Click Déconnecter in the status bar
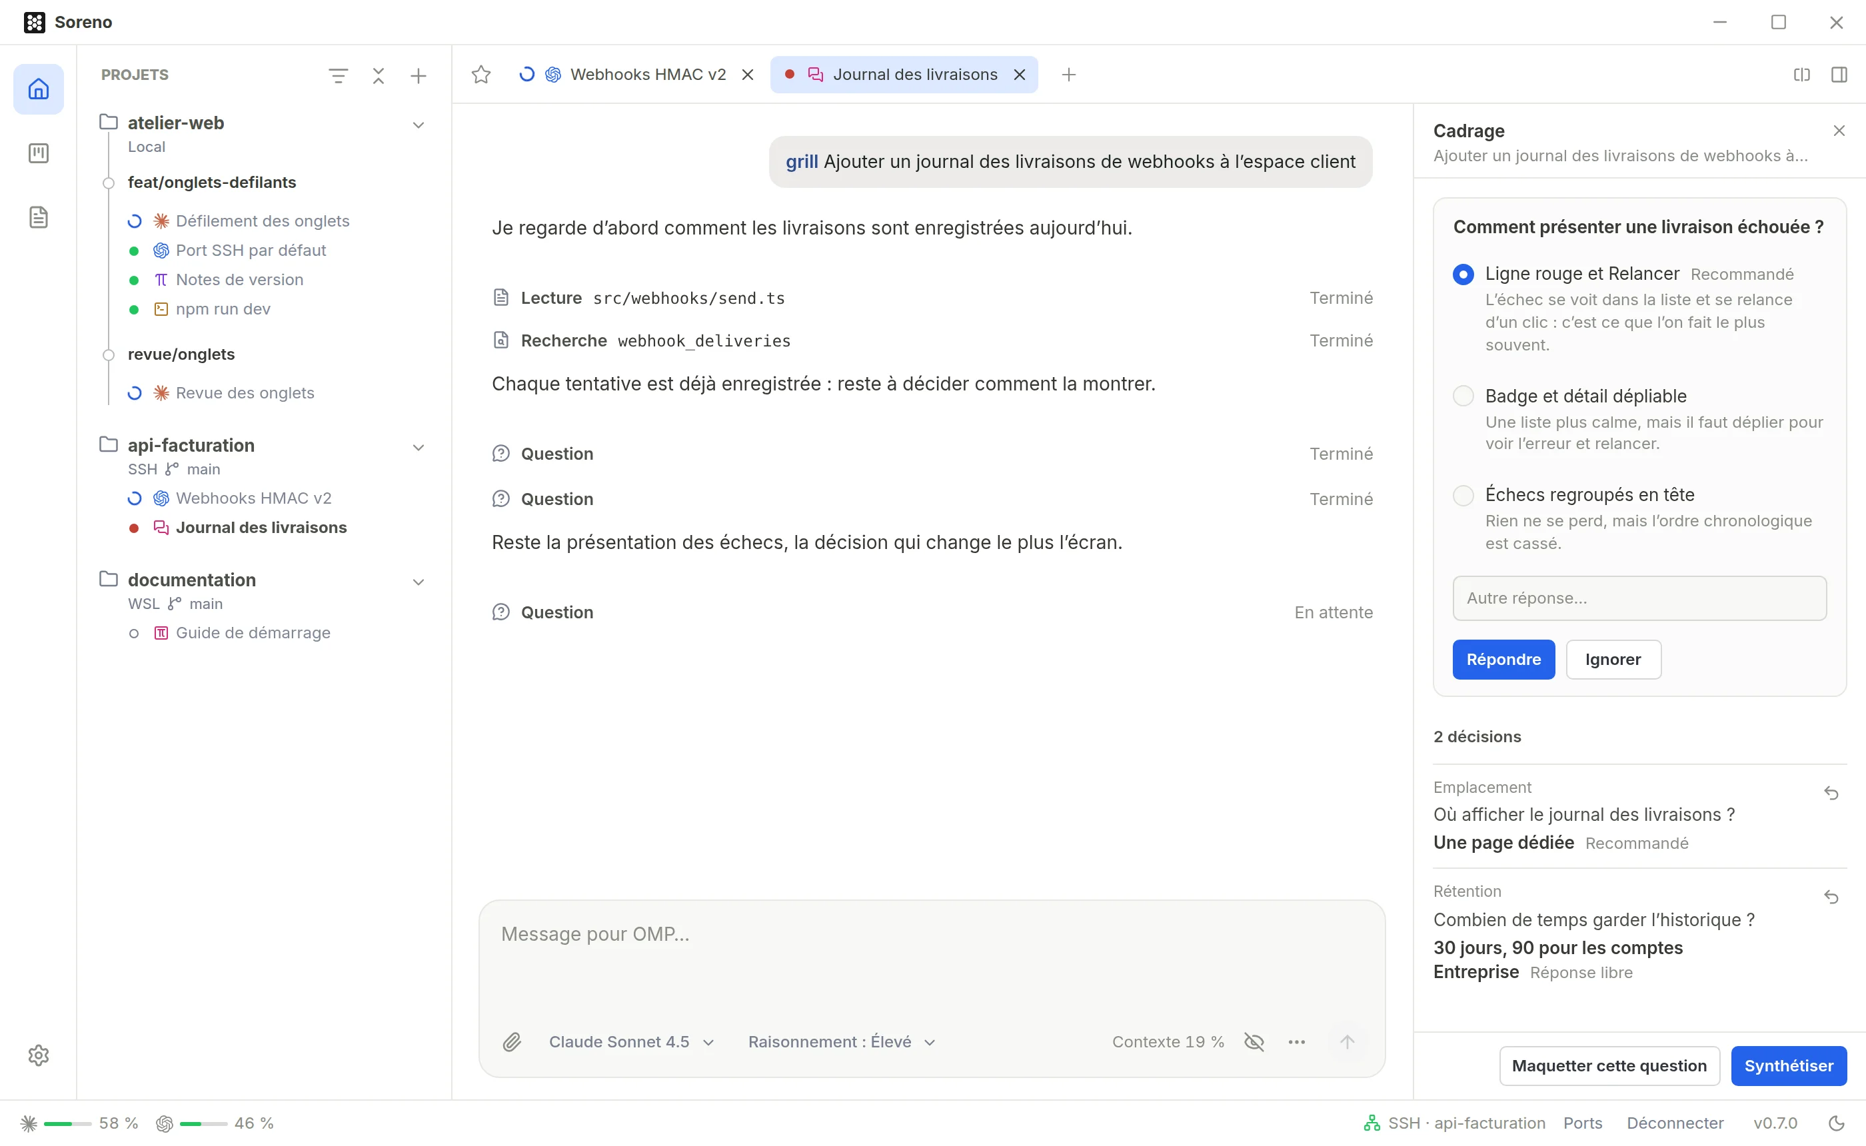Image resolution: width=1866 pixels, height=1146 pixels. 1675,1123
